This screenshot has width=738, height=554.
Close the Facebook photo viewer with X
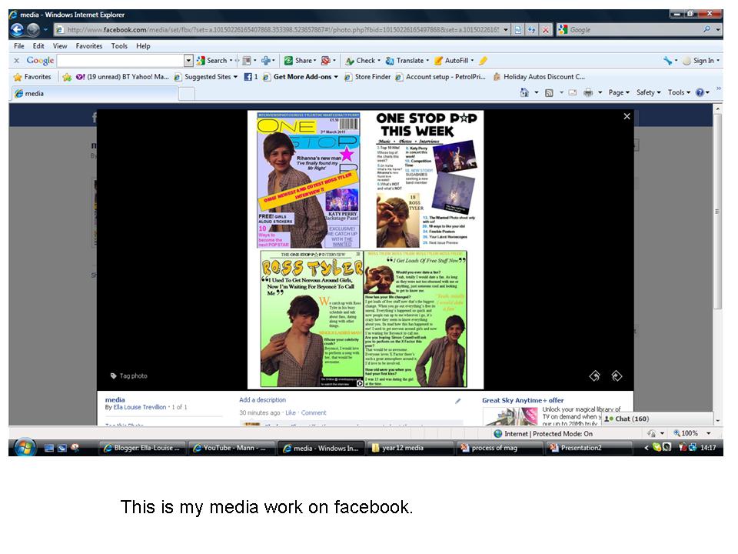627,116
